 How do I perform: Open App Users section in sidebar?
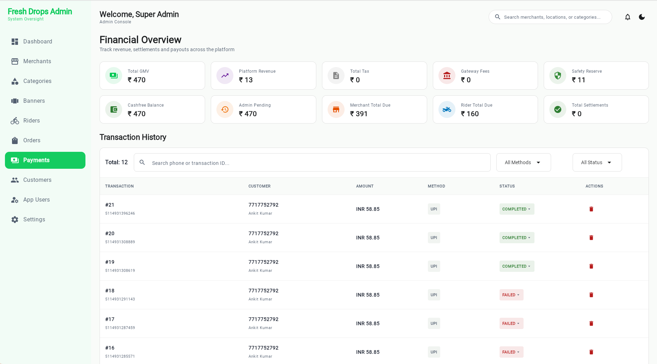click(x=45, y=200)
